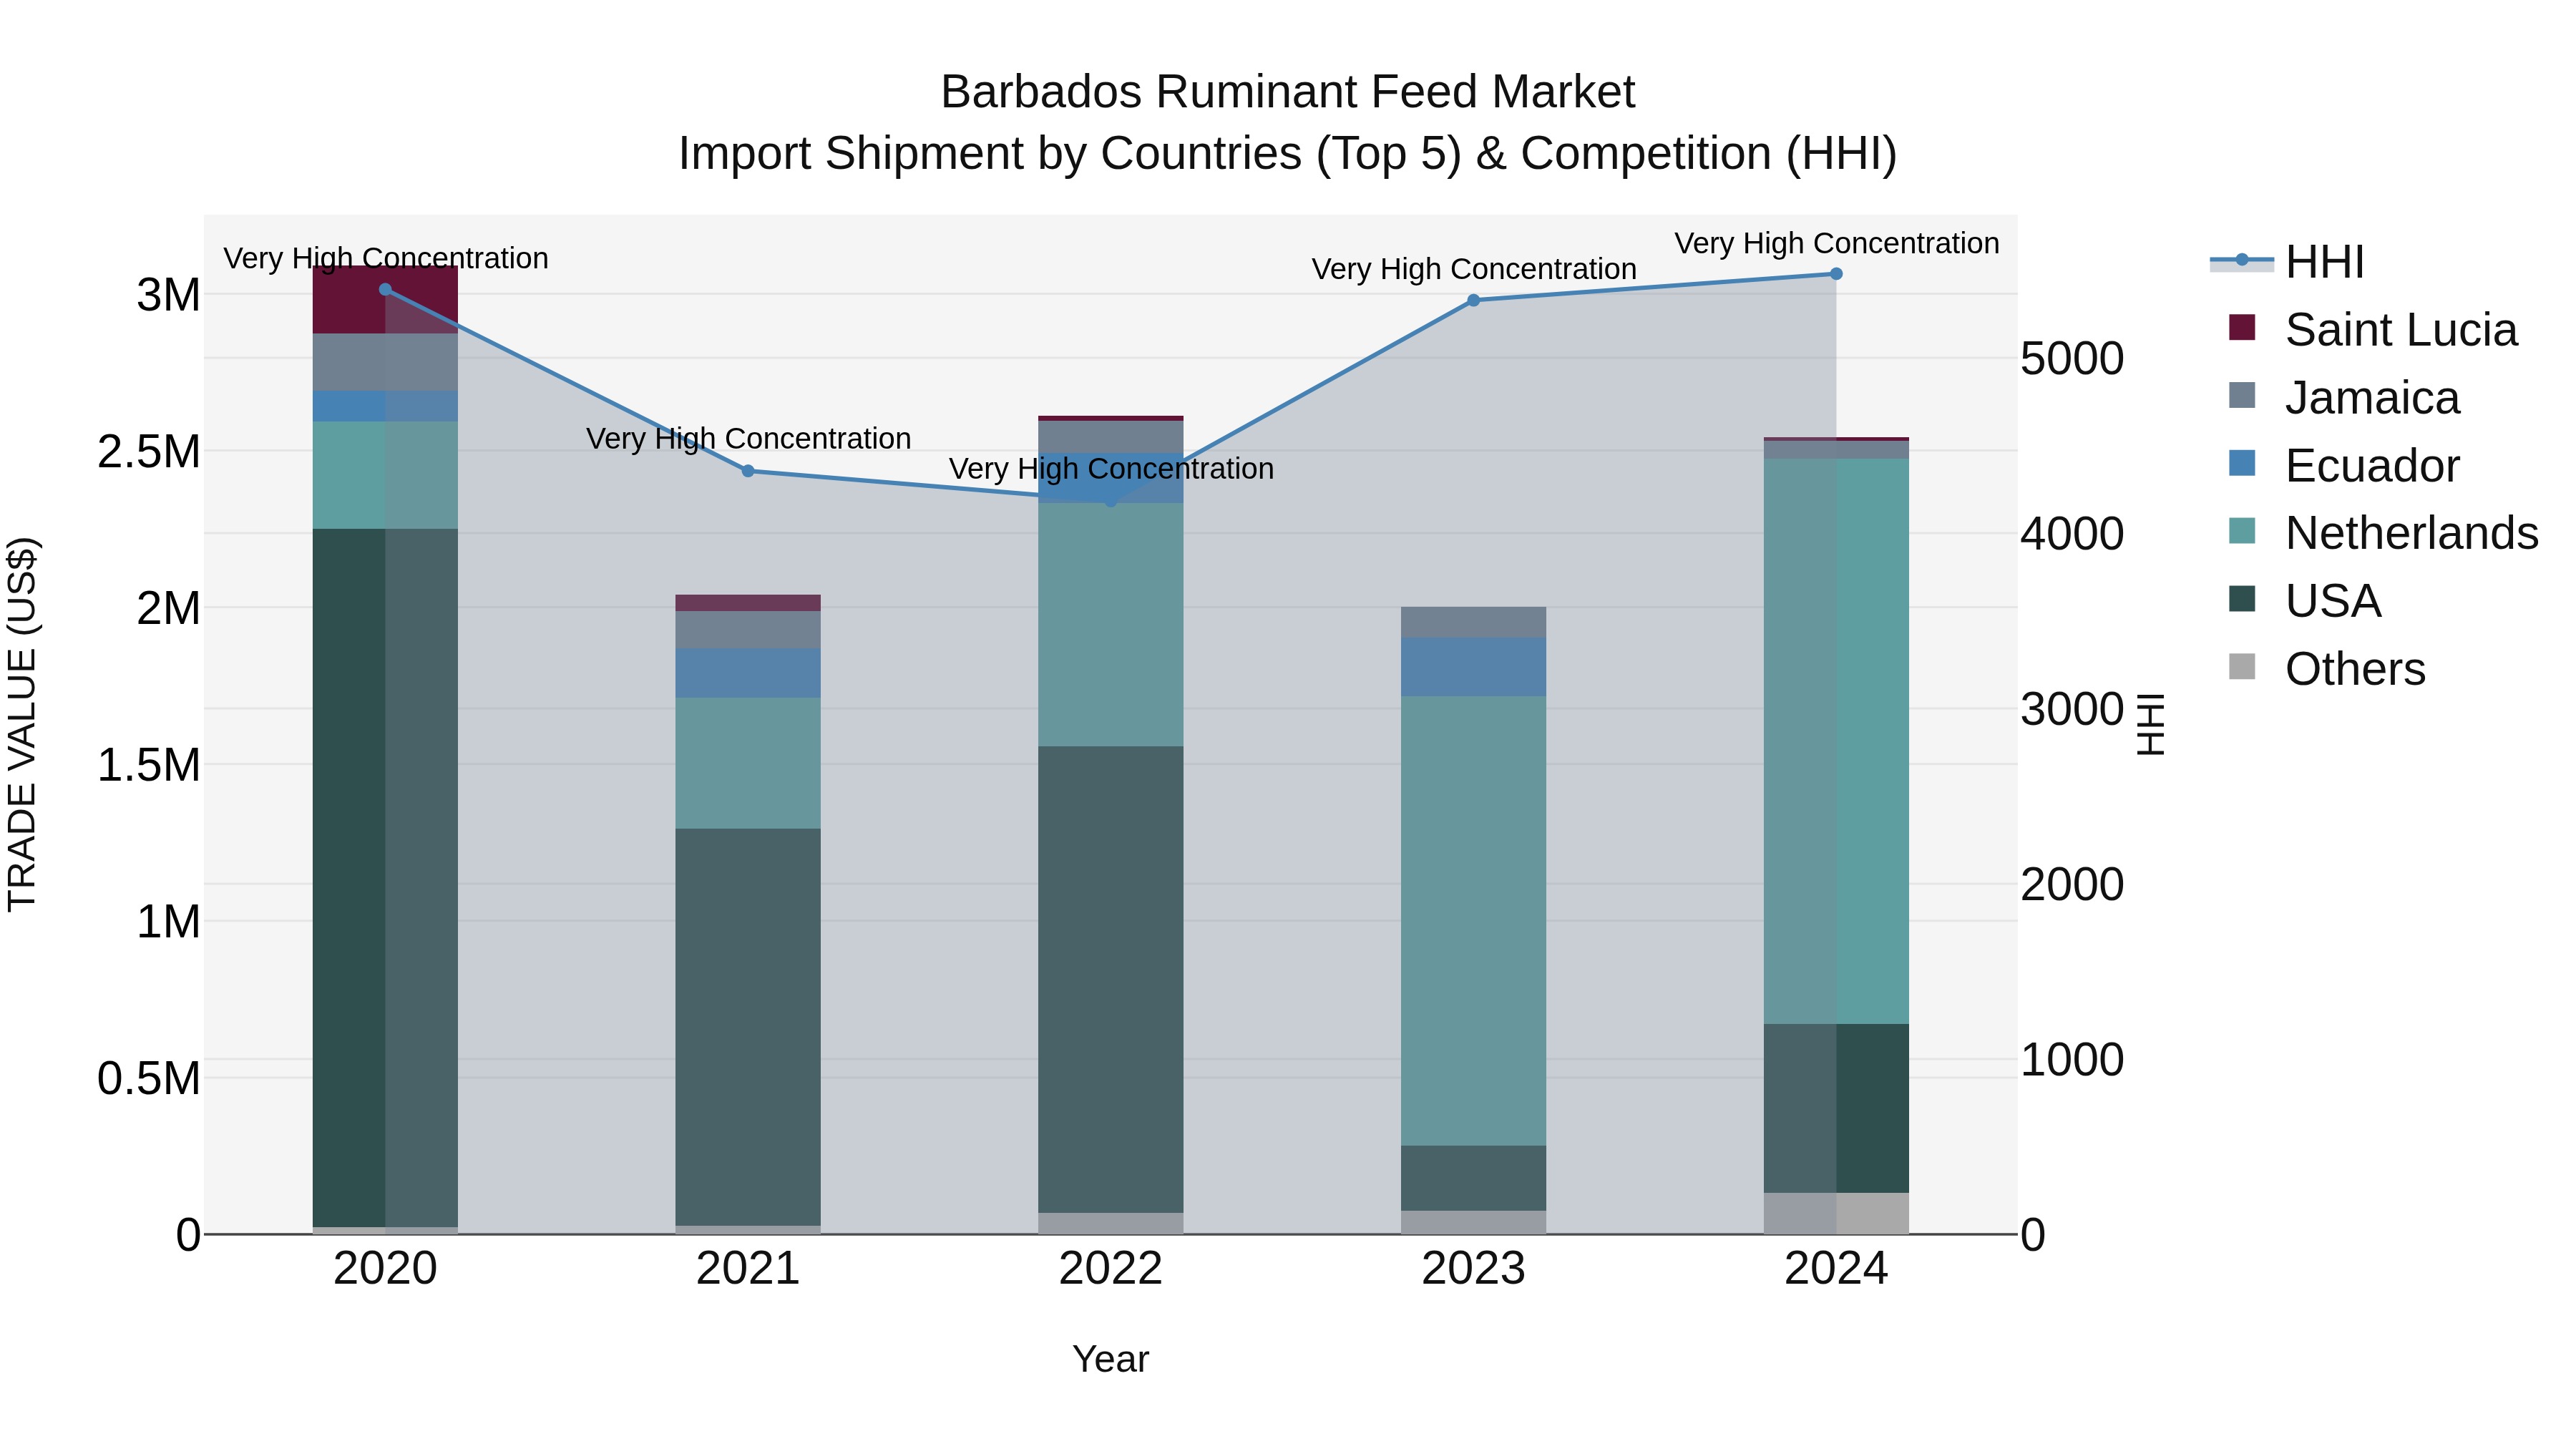
Task: Click the Ecuador segment of 2021 bar
Action: click(x=748, y=673)
